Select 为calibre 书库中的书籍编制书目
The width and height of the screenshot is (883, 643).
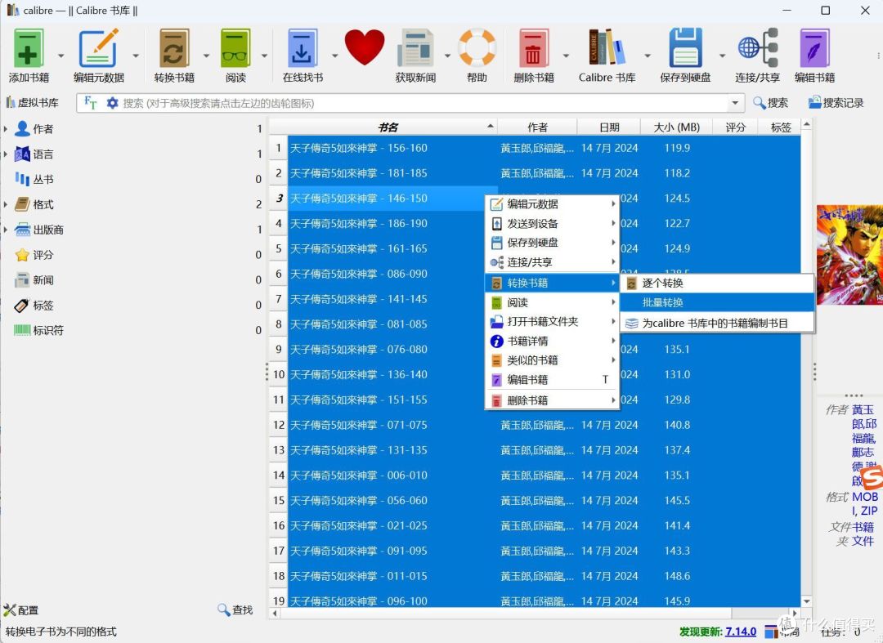tap(717, 323)
